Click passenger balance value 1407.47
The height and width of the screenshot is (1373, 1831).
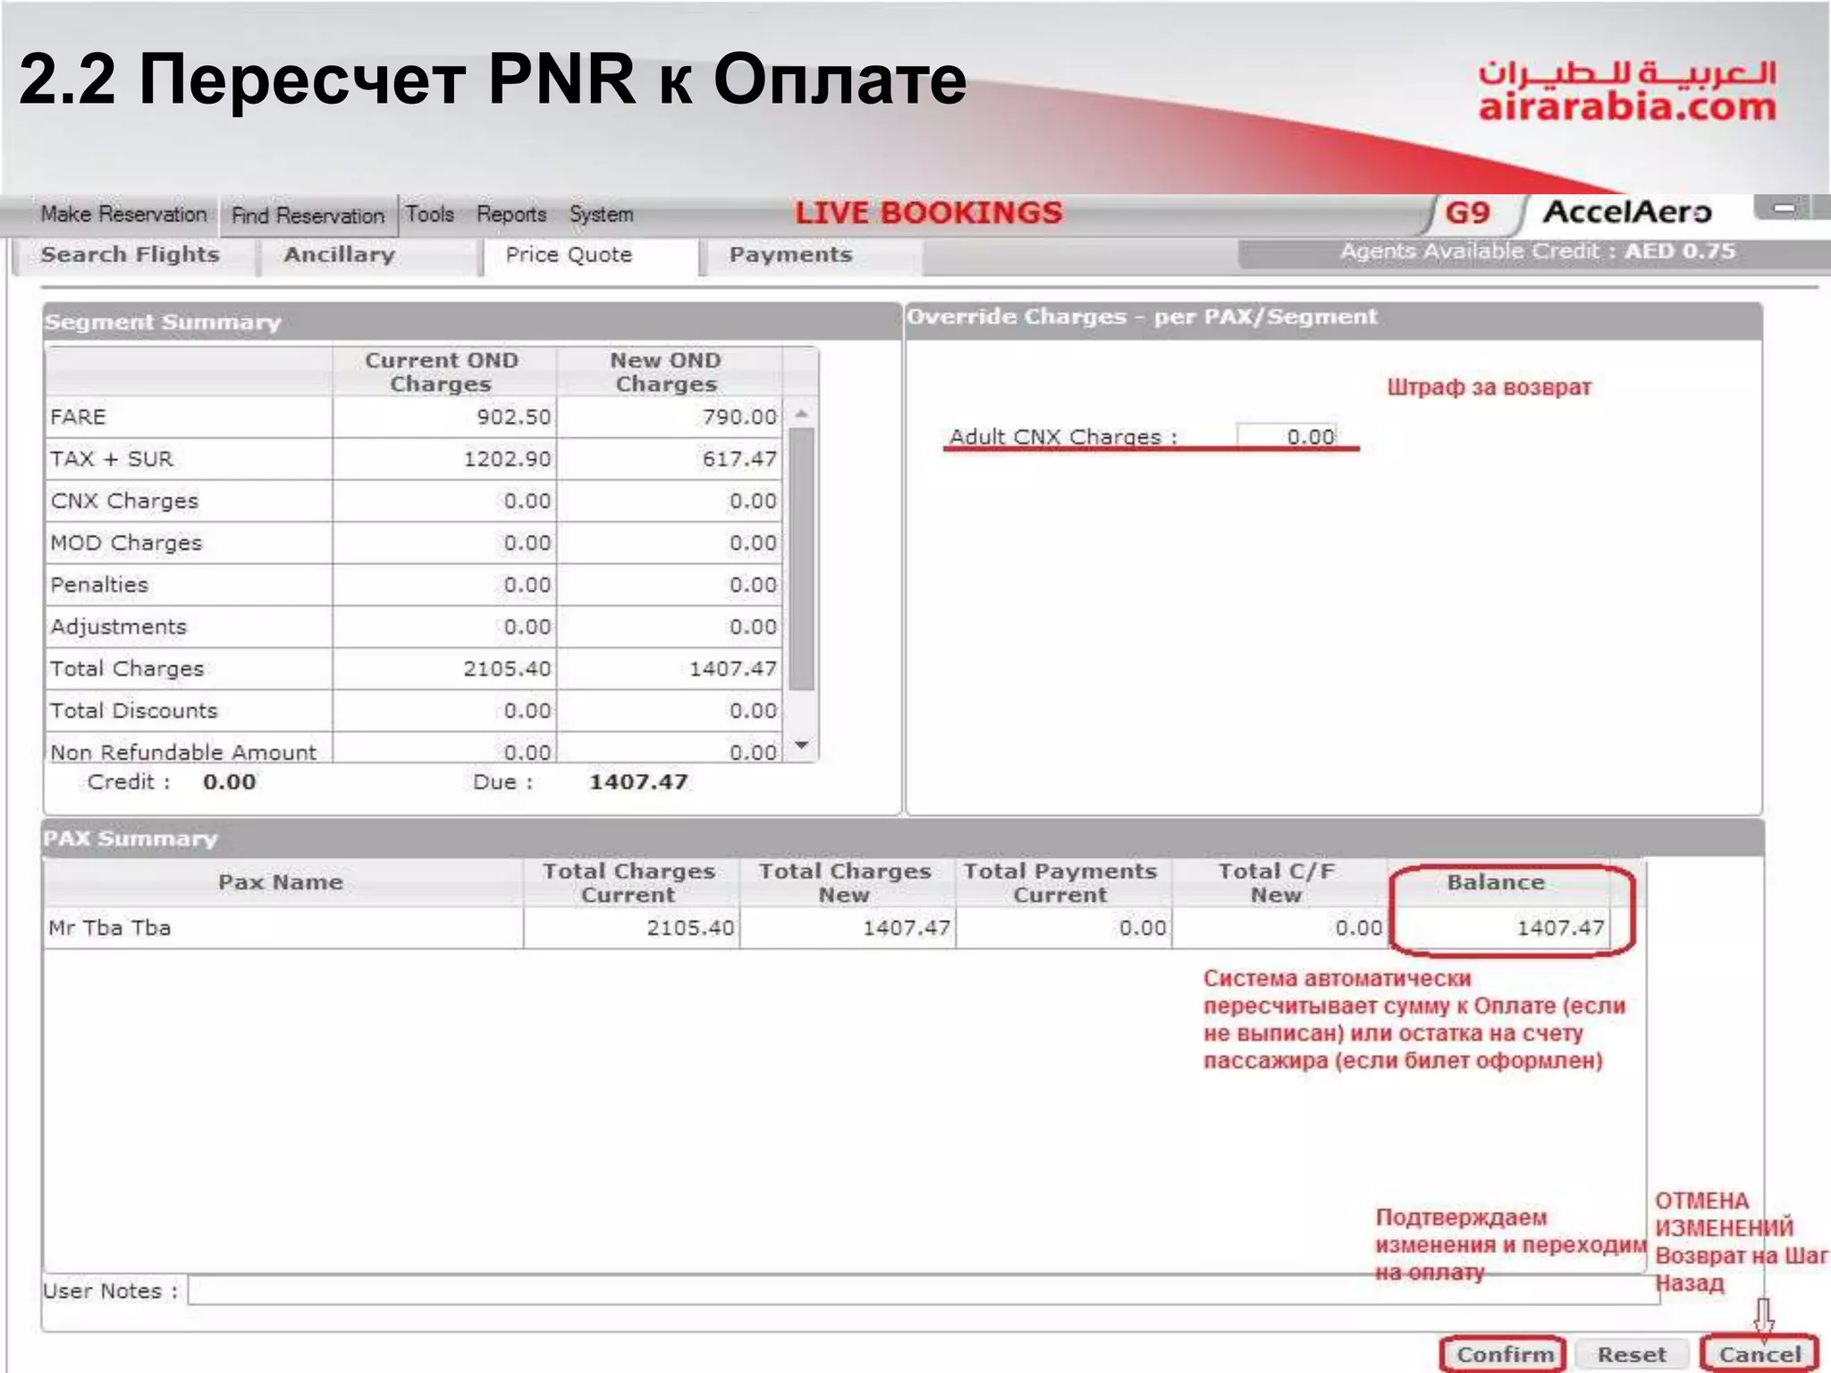pos(1560,928)
